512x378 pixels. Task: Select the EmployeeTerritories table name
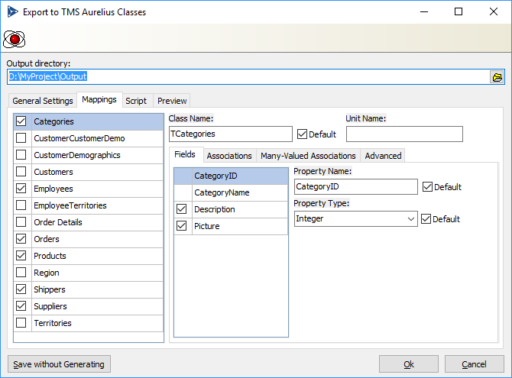tap(70, 205)
